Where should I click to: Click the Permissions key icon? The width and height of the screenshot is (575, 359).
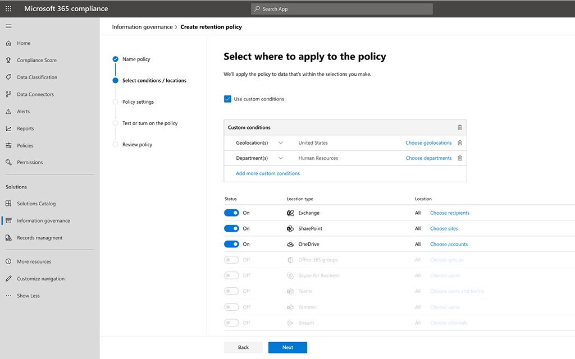click(8, 162)
